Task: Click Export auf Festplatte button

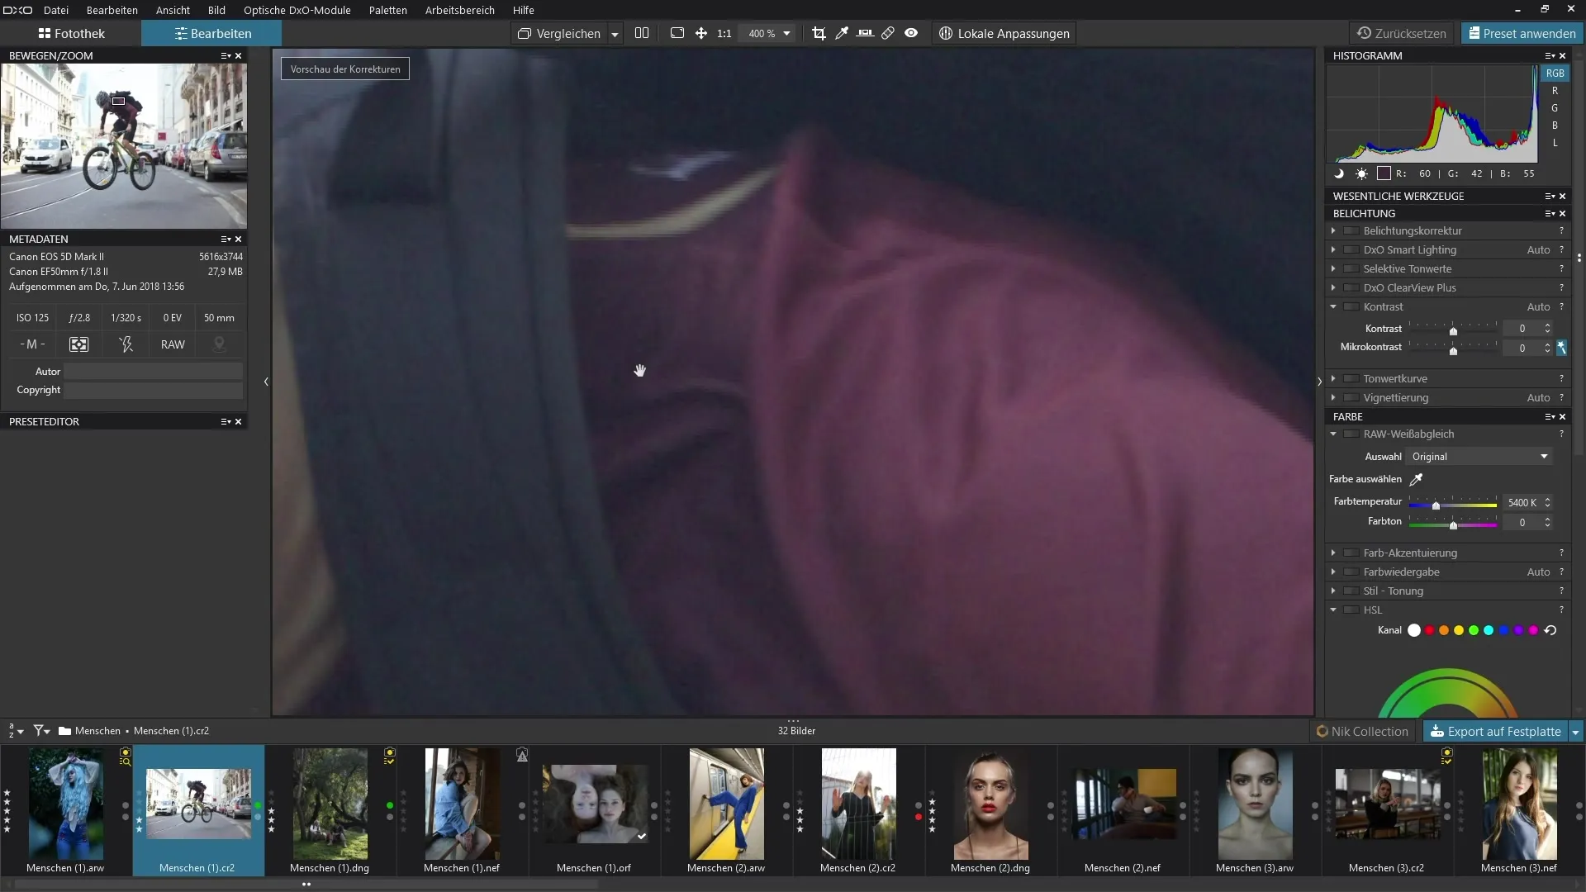Action: point(1495,732)
